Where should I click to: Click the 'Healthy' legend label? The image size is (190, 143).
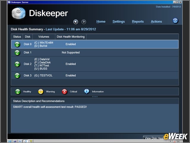click(27, 91)
